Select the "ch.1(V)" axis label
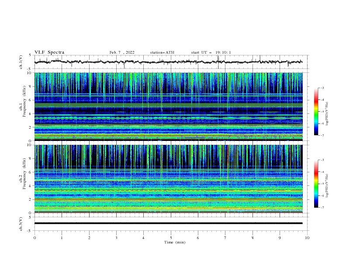This screenshot has height=267, width=346. 21,62
